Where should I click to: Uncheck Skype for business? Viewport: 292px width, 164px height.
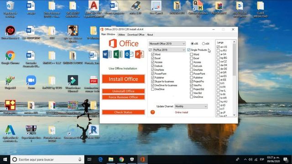tap(153, 82)
